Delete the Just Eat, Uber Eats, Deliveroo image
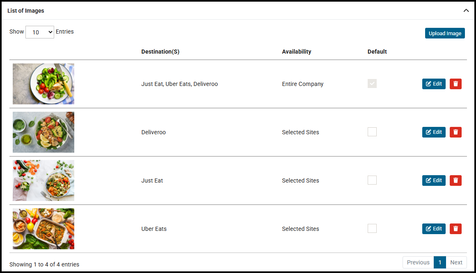Image resolution: width=476 pixels, height=273 pixels. (x=455, y=84)
